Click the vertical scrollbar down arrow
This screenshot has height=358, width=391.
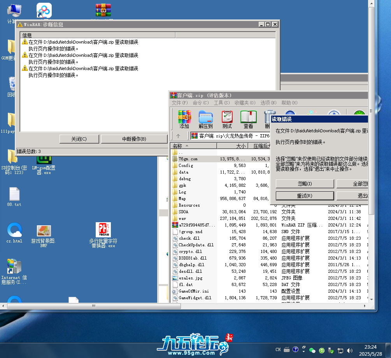(372, 299)
